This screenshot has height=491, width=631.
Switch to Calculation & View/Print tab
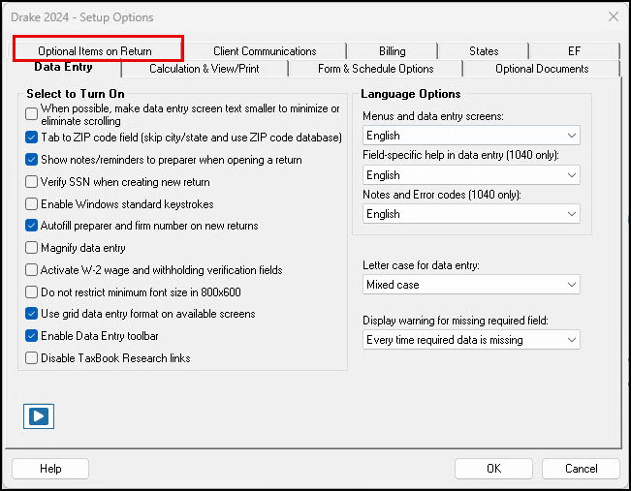205,69
